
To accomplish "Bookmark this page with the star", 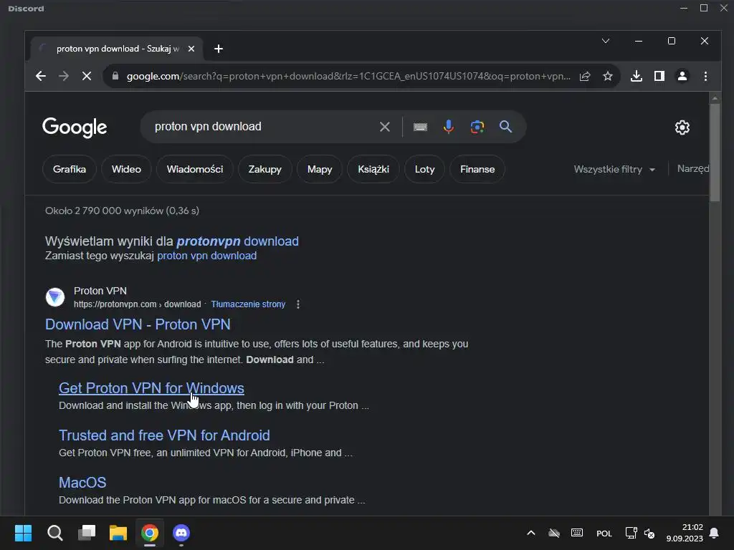I will (608, 76).
